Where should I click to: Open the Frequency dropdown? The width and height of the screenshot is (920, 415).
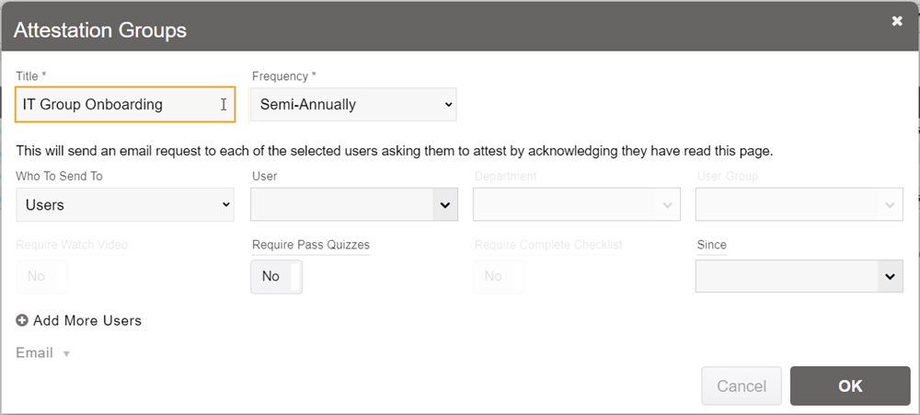354,105
